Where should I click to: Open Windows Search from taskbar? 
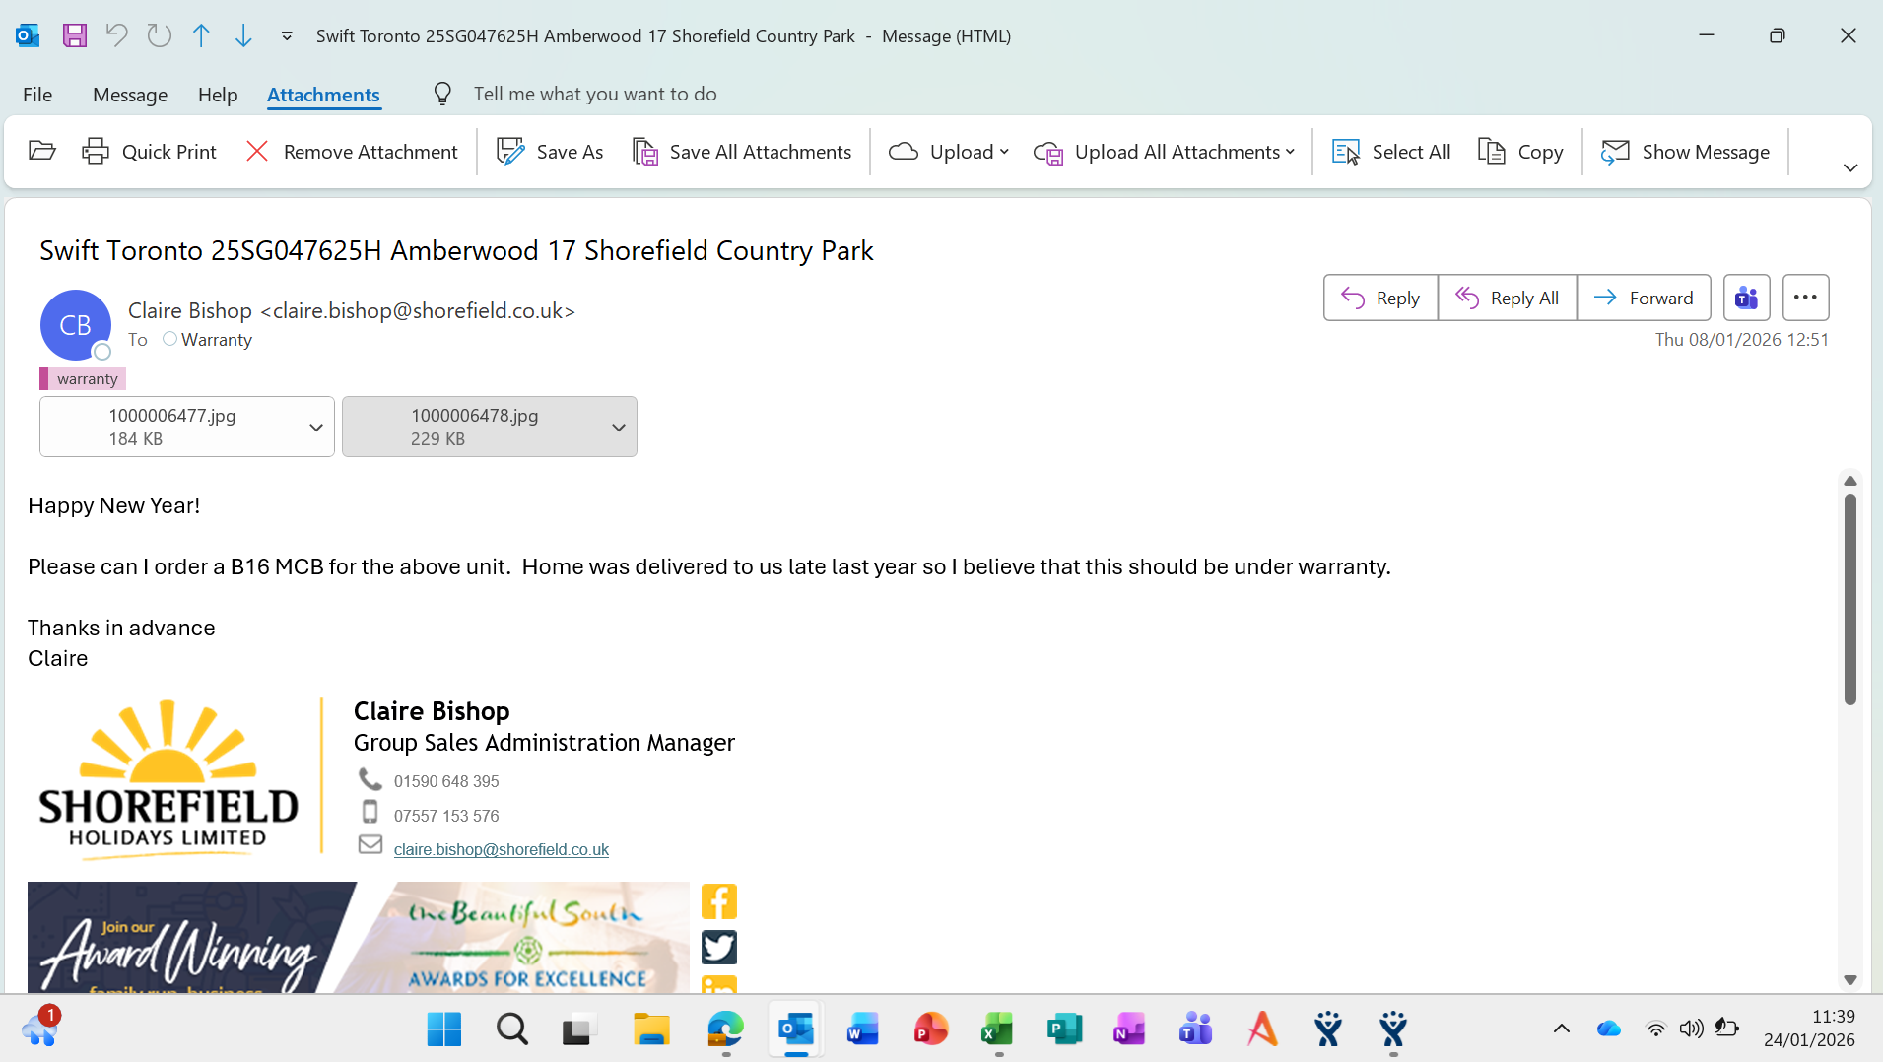(512, 1029)
